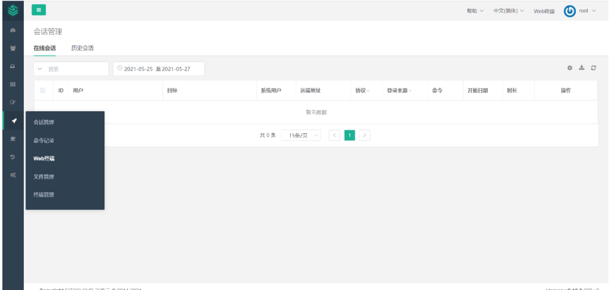This screenshot has width=609, height=290.
Task: Open table column settings gear icon
Action: click(x=570, y=68)
